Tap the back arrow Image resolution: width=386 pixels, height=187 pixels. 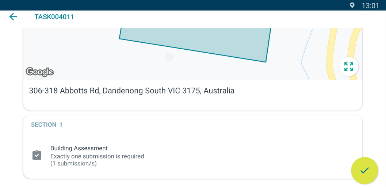coord(13,17)
